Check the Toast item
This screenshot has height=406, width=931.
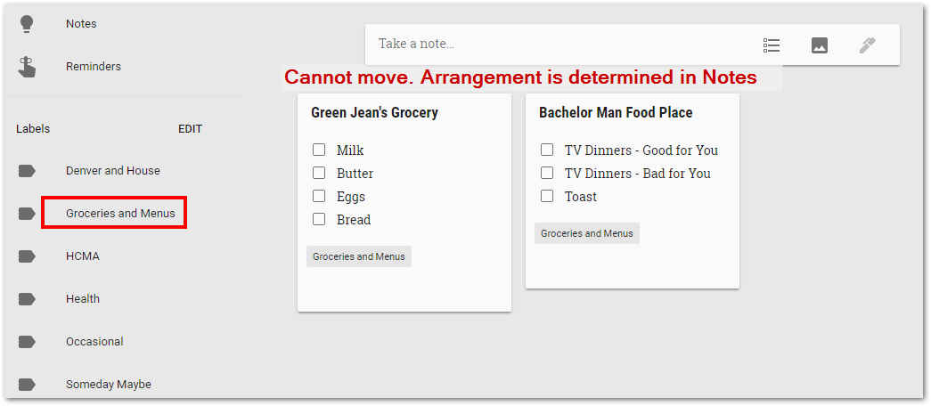click(x=547, y=196)
